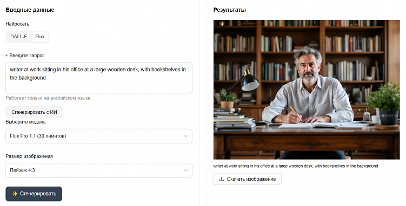This screenshot has height=206, width=406.
Task: Expand the chevron of the Пейзаж 4:3 selector
Action: coord(185,170)
